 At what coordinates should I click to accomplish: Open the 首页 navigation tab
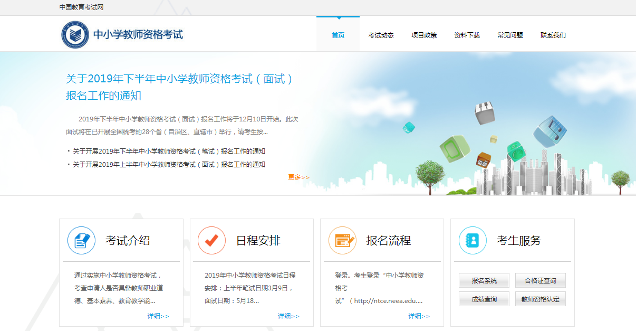click(338, 35)
